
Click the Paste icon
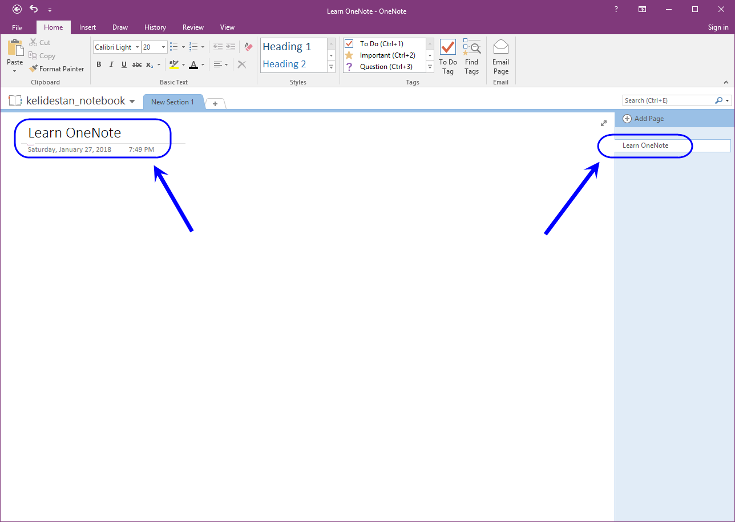click(15, 48)
